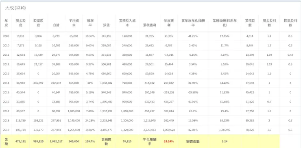Click the 大成 (1210) table title
Image resolution: width=301 pixels, height=148 pixels.
[15, 8]
